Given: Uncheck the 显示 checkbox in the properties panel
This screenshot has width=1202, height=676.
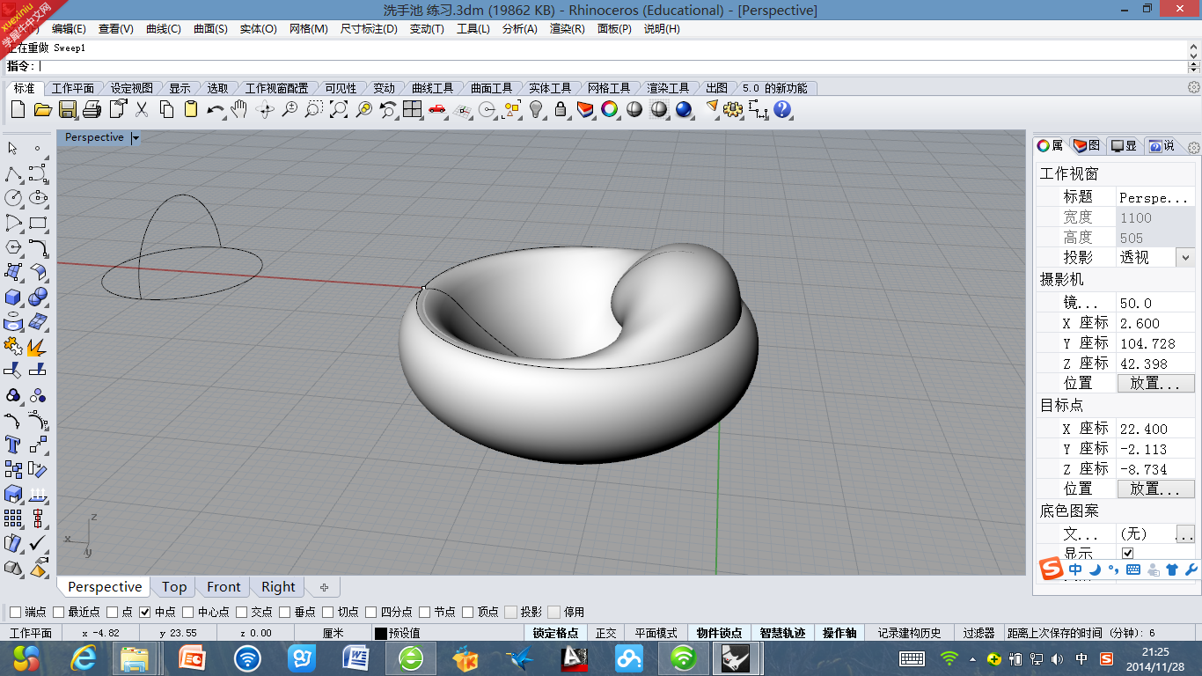Looking at the screenshot, I should tap(1128, 554).
